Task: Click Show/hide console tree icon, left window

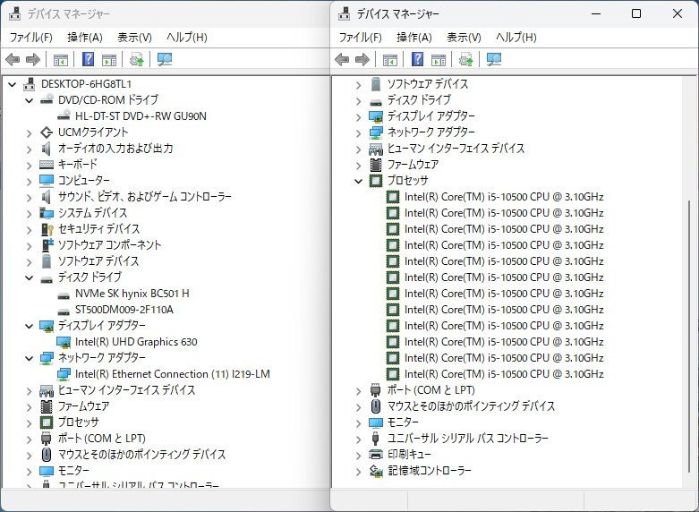Action: coord(61,59)
